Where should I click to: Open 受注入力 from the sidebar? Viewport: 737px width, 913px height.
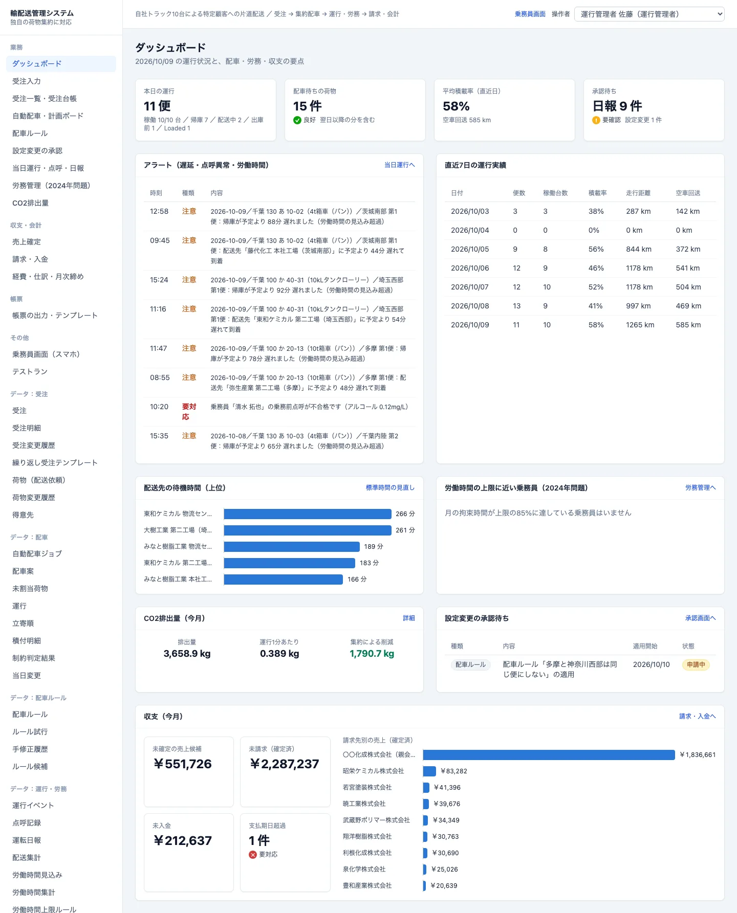point(61,81)
